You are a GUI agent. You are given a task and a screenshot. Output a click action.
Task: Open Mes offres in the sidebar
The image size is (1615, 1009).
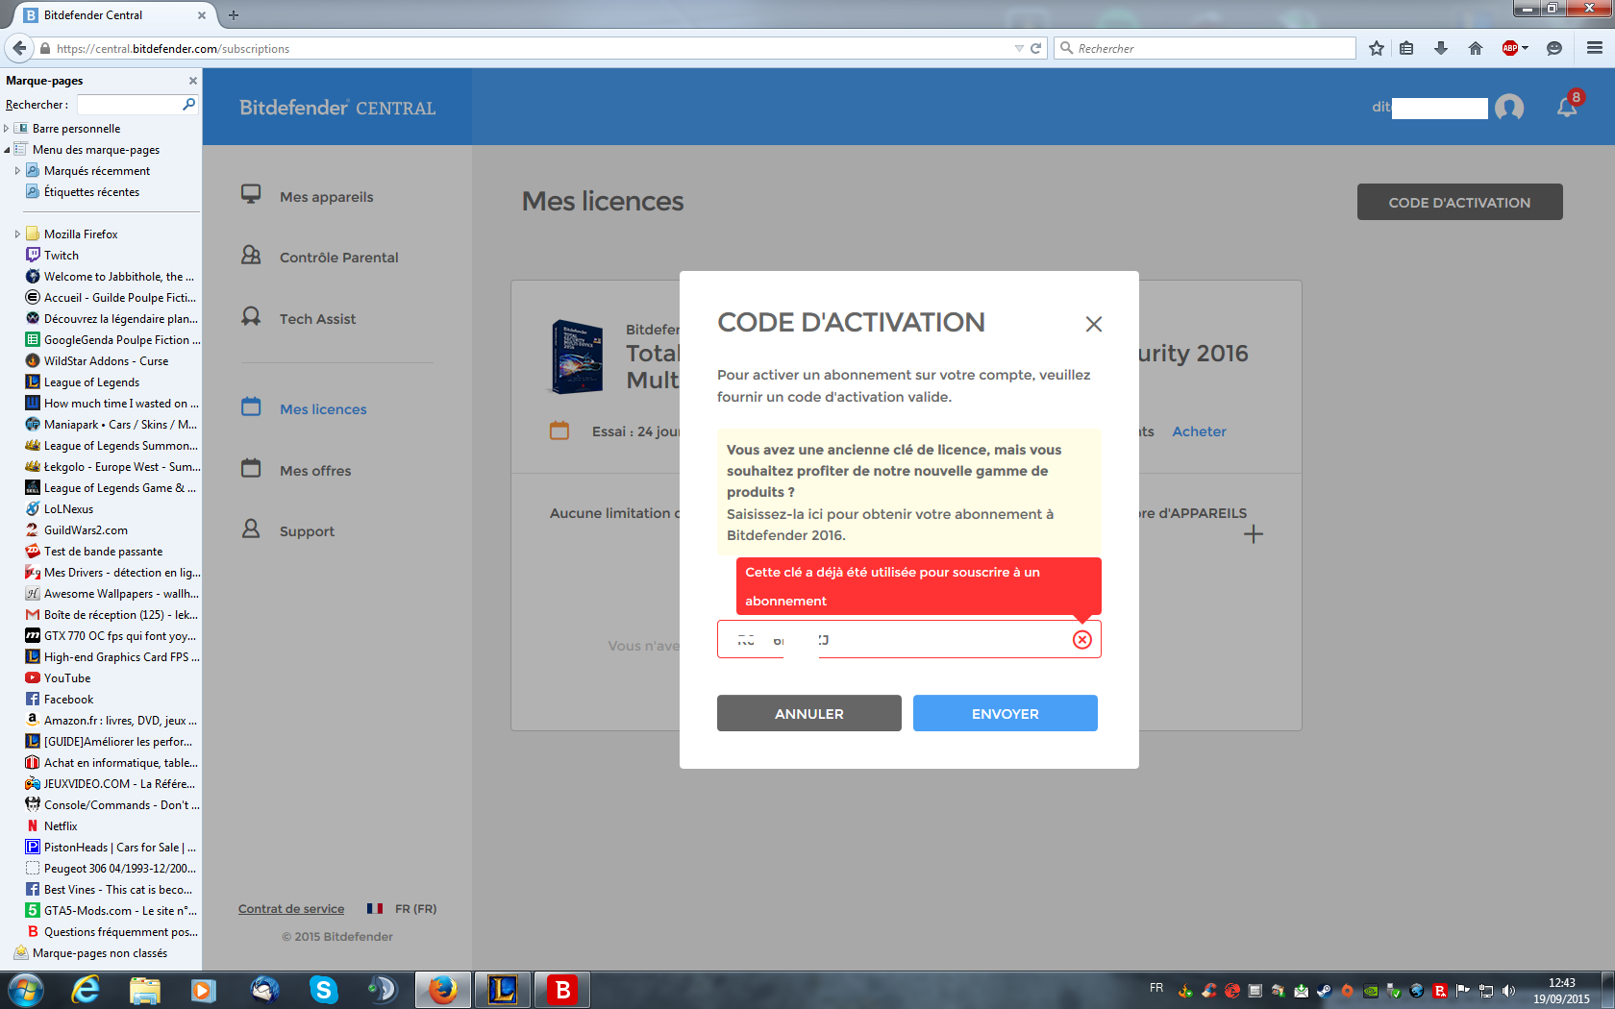[315, 471]
